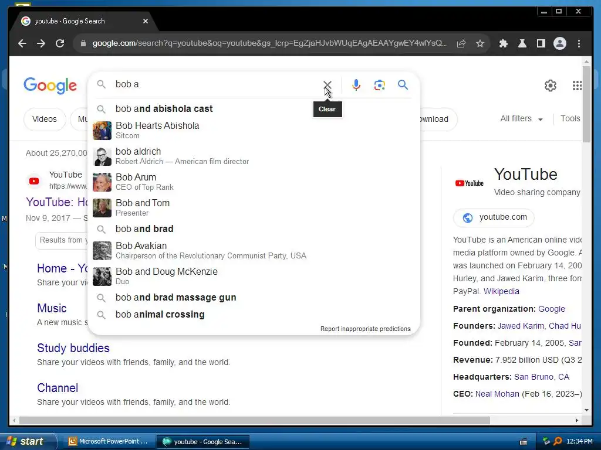The height and width of the screenshot is (450, 601).
Task: Select suggestion bob and abishola cast
Action: pos(254,108)
